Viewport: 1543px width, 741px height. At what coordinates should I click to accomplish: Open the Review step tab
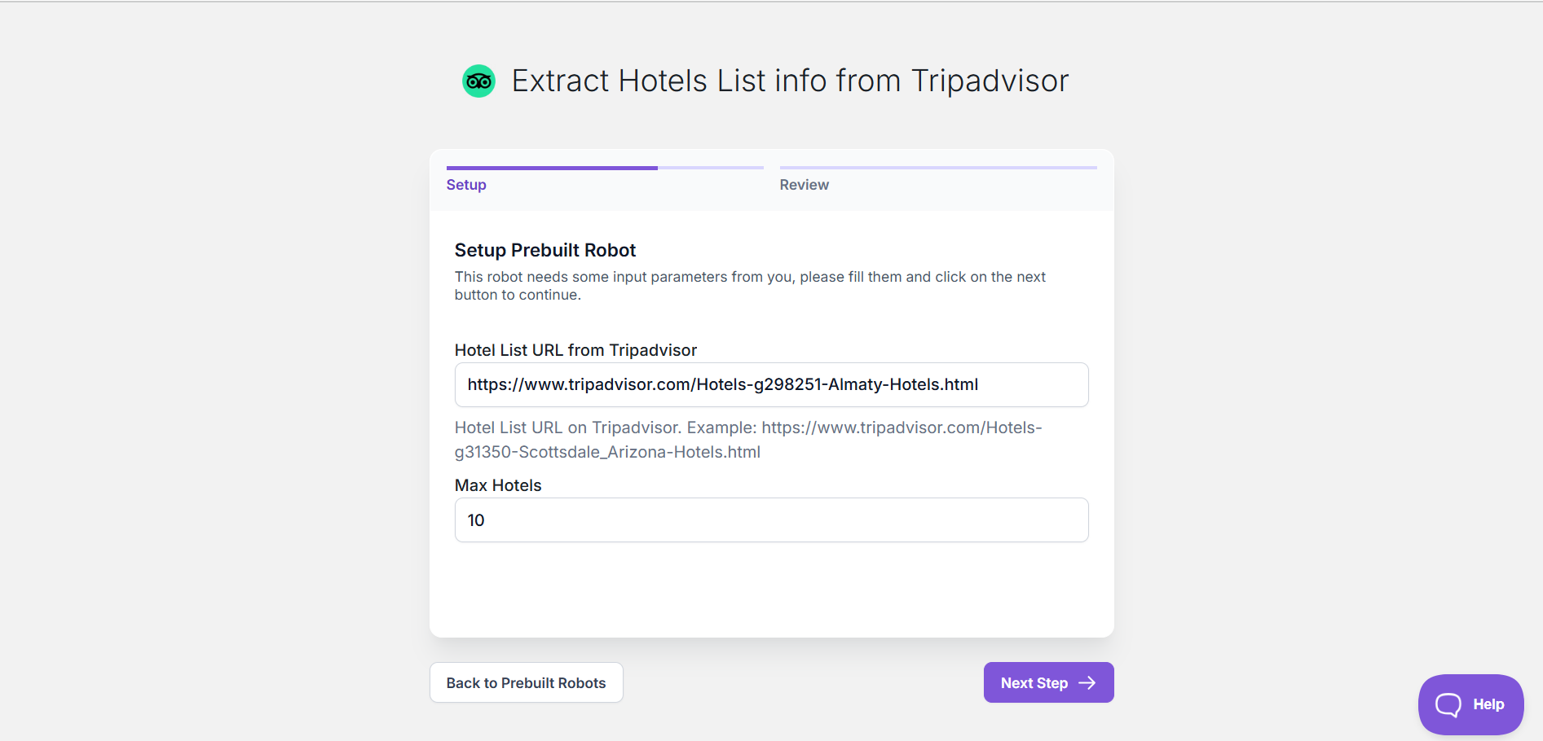[804, 185]
